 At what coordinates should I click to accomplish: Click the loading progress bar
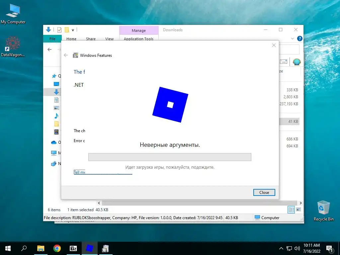click(170, 157)
